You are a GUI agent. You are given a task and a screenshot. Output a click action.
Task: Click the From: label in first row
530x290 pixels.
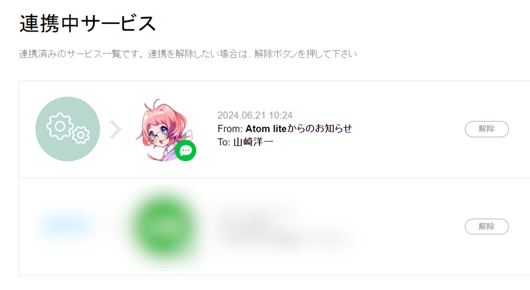230,129
